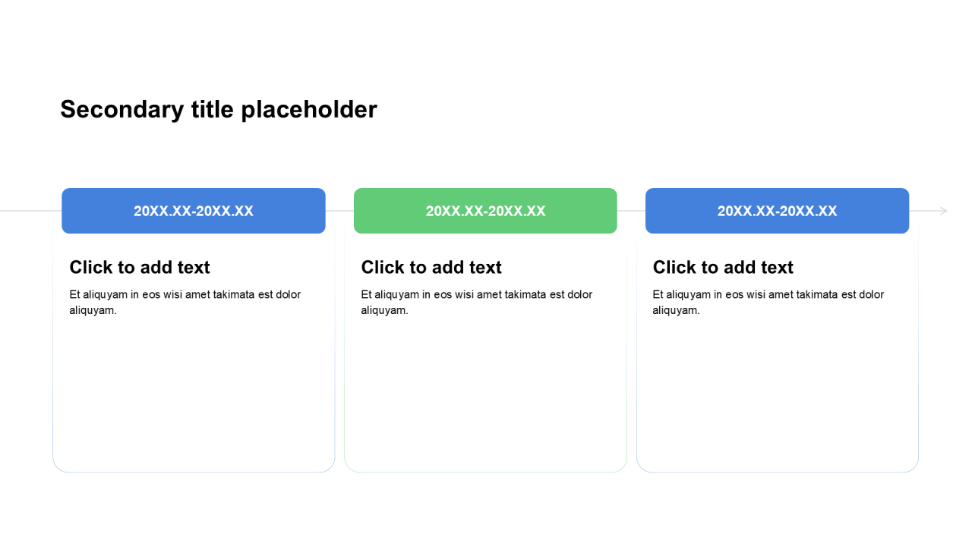Click 'Click to add text' in left card
Viewport: 972px width, 546px height.
click(x=140, y=268)
